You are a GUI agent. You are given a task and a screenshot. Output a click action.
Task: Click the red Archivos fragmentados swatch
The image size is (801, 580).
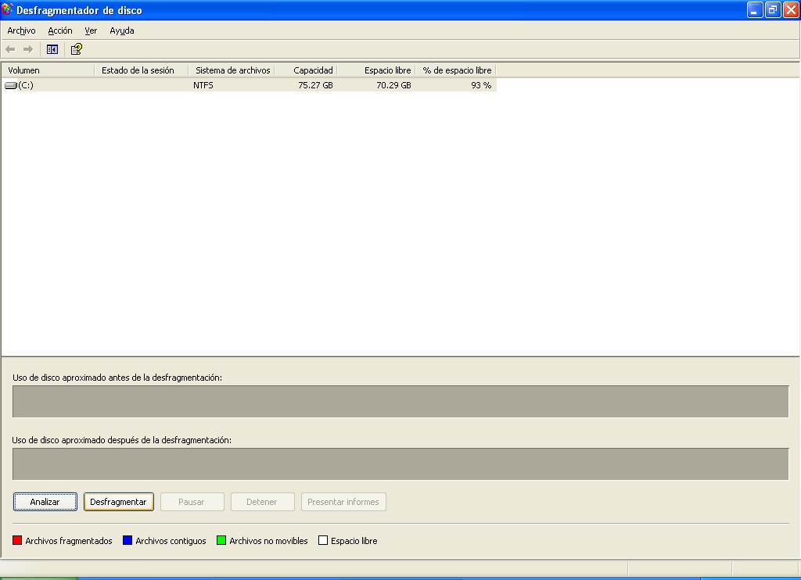pos(17,540)
